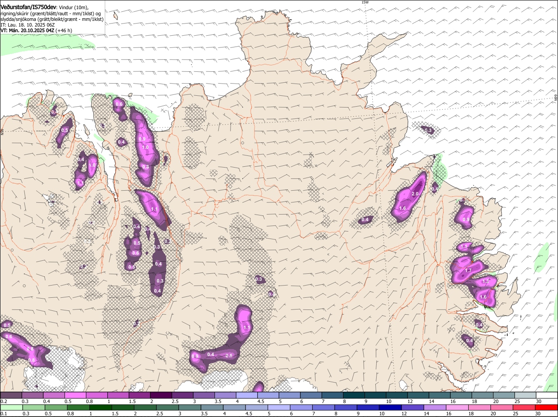Viewport: 558px width, 417px height.
Task: Click the darkest purple 2–2.5 swatch in the top legend row
Action: coord(161,395)
